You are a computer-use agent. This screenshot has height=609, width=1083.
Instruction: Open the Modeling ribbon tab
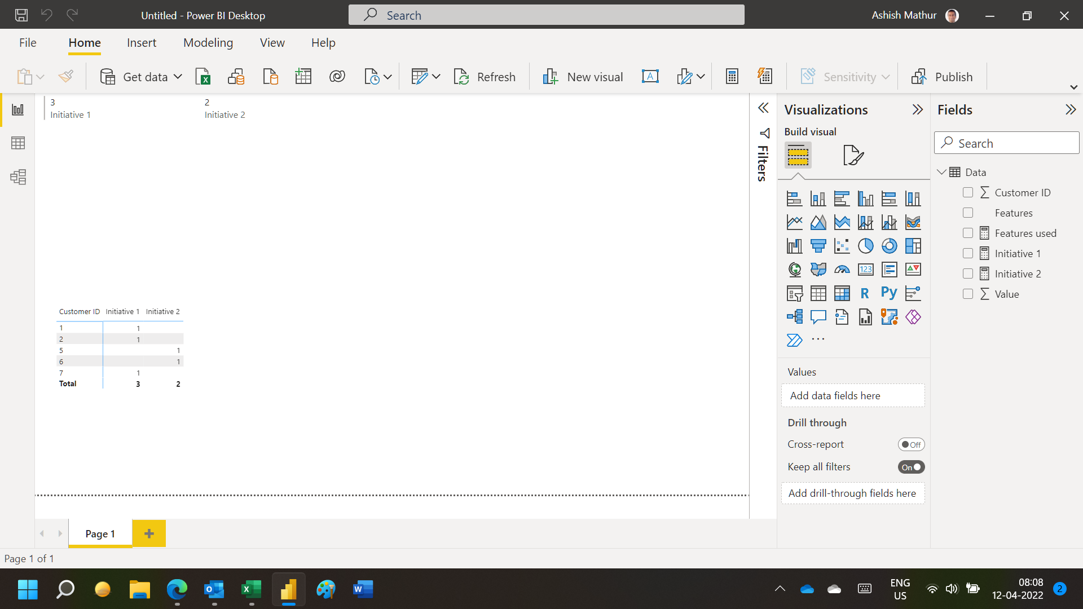208,43
